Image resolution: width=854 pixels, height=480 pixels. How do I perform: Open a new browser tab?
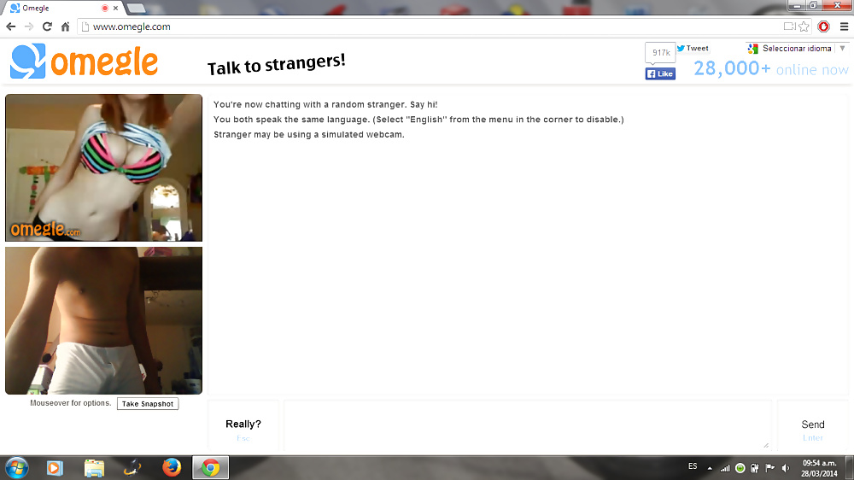136,8
